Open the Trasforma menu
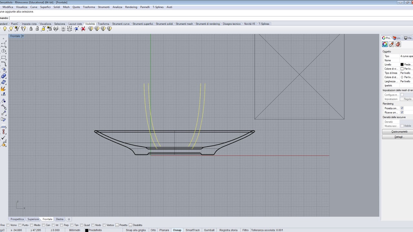The image size is (413, 232). pyautogui.click(x=89, y=7)
